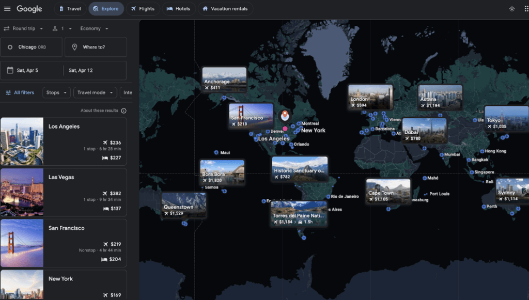Click the Chicago ORD origin field
The width and height of the screenshot is (529, 300).
32,47
